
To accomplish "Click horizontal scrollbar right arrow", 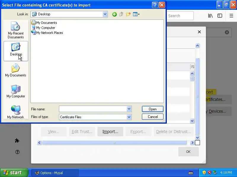I will (x=192, y=142).
